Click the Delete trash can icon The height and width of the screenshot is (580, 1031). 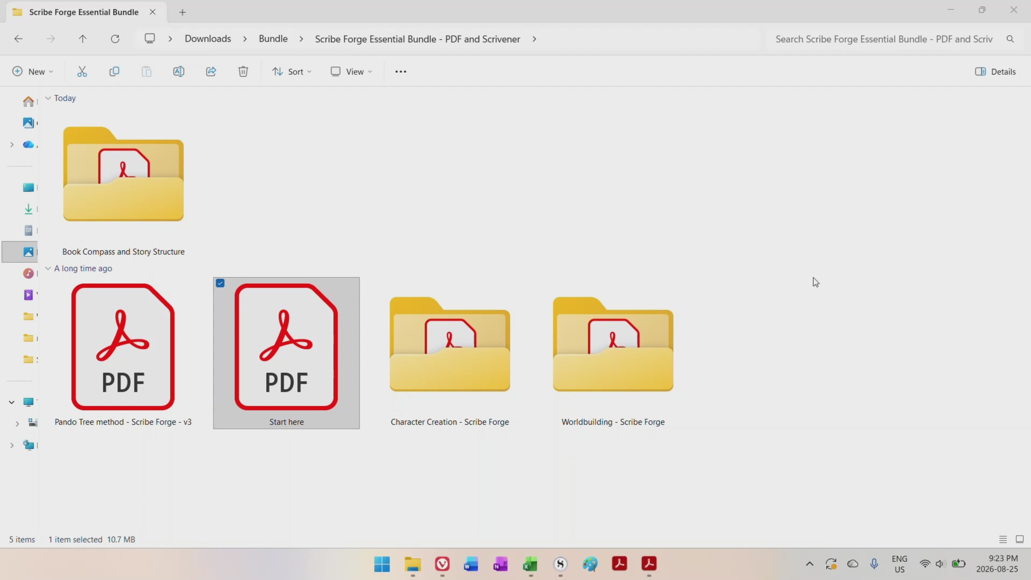[243, 72]
